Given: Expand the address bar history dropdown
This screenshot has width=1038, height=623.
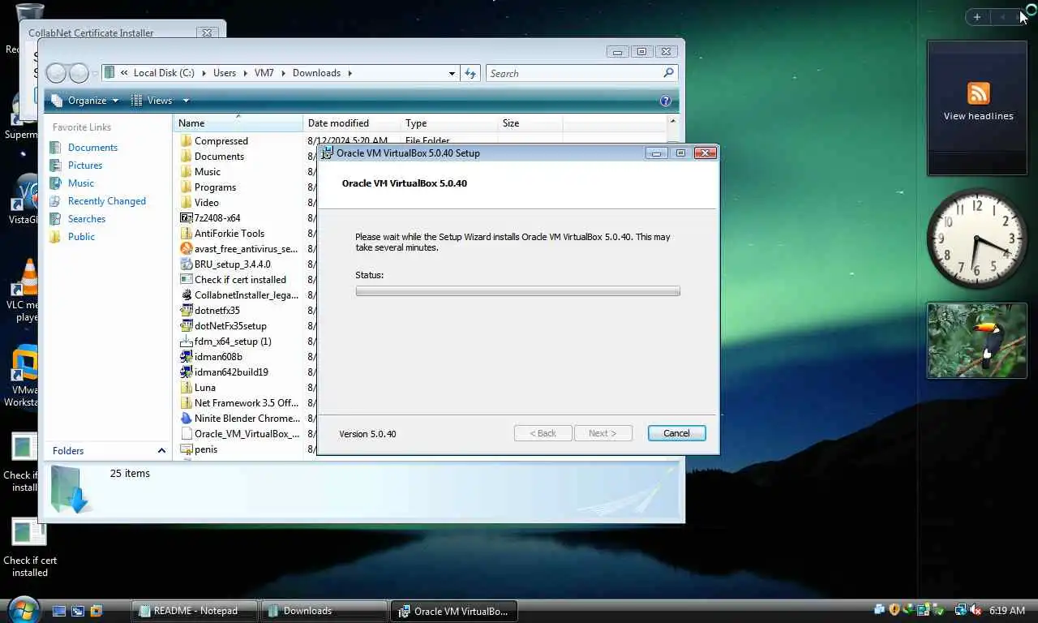Looking at the screenshot, I should (452, 73).
